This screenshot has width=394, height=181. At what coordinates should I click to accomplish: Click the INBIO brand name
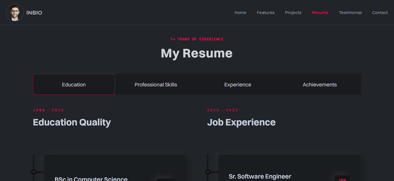click(34, 13)
